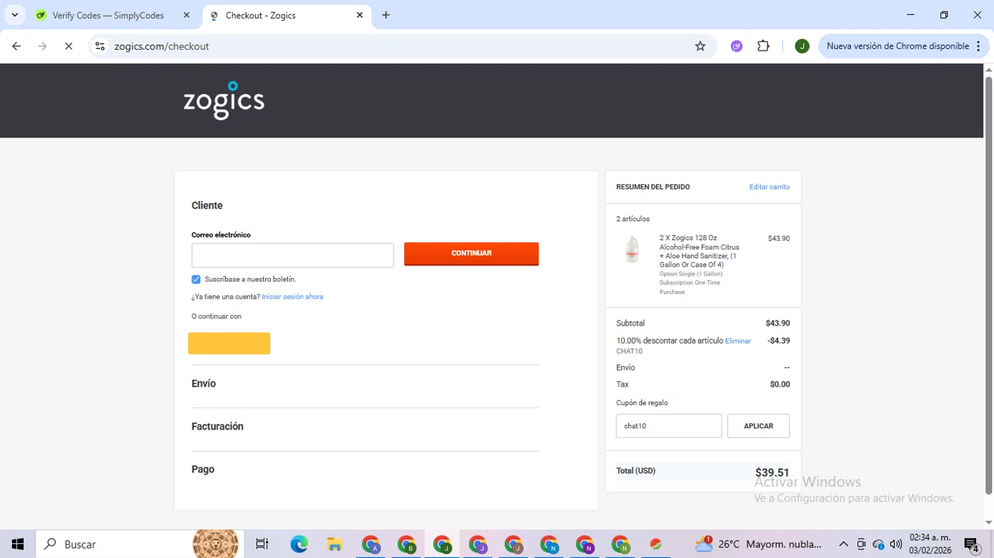The image size is (994, 558).
Task: Click the Zogics 128 Oz product title
Action: (699, 251)
